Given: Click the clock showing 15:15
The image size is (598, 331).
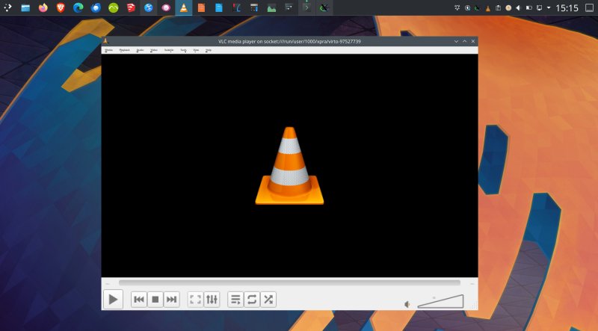Looking at the screenshot, I should pos(567,8).
